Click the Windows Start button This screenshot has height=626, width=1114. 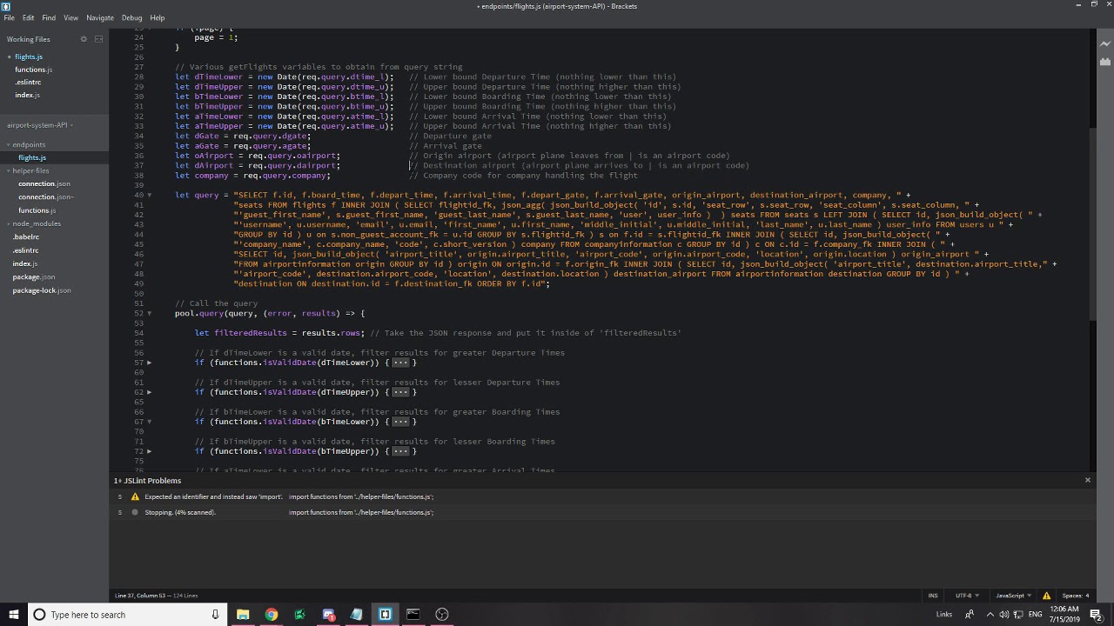point(13,615)
